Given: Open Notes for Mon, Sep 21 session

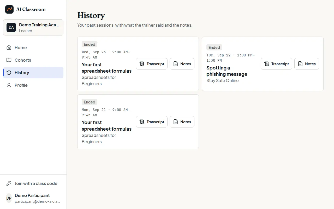Looking at the screenshot, I should [182, 122].
